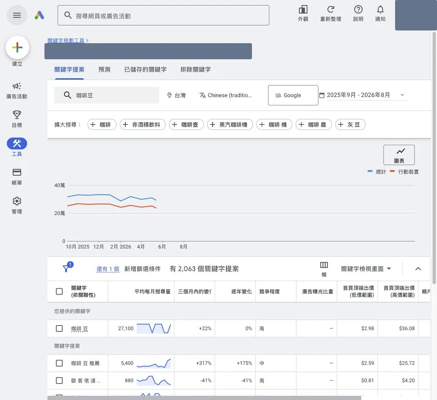Click the 建立 plus create button

pos(17,47)
